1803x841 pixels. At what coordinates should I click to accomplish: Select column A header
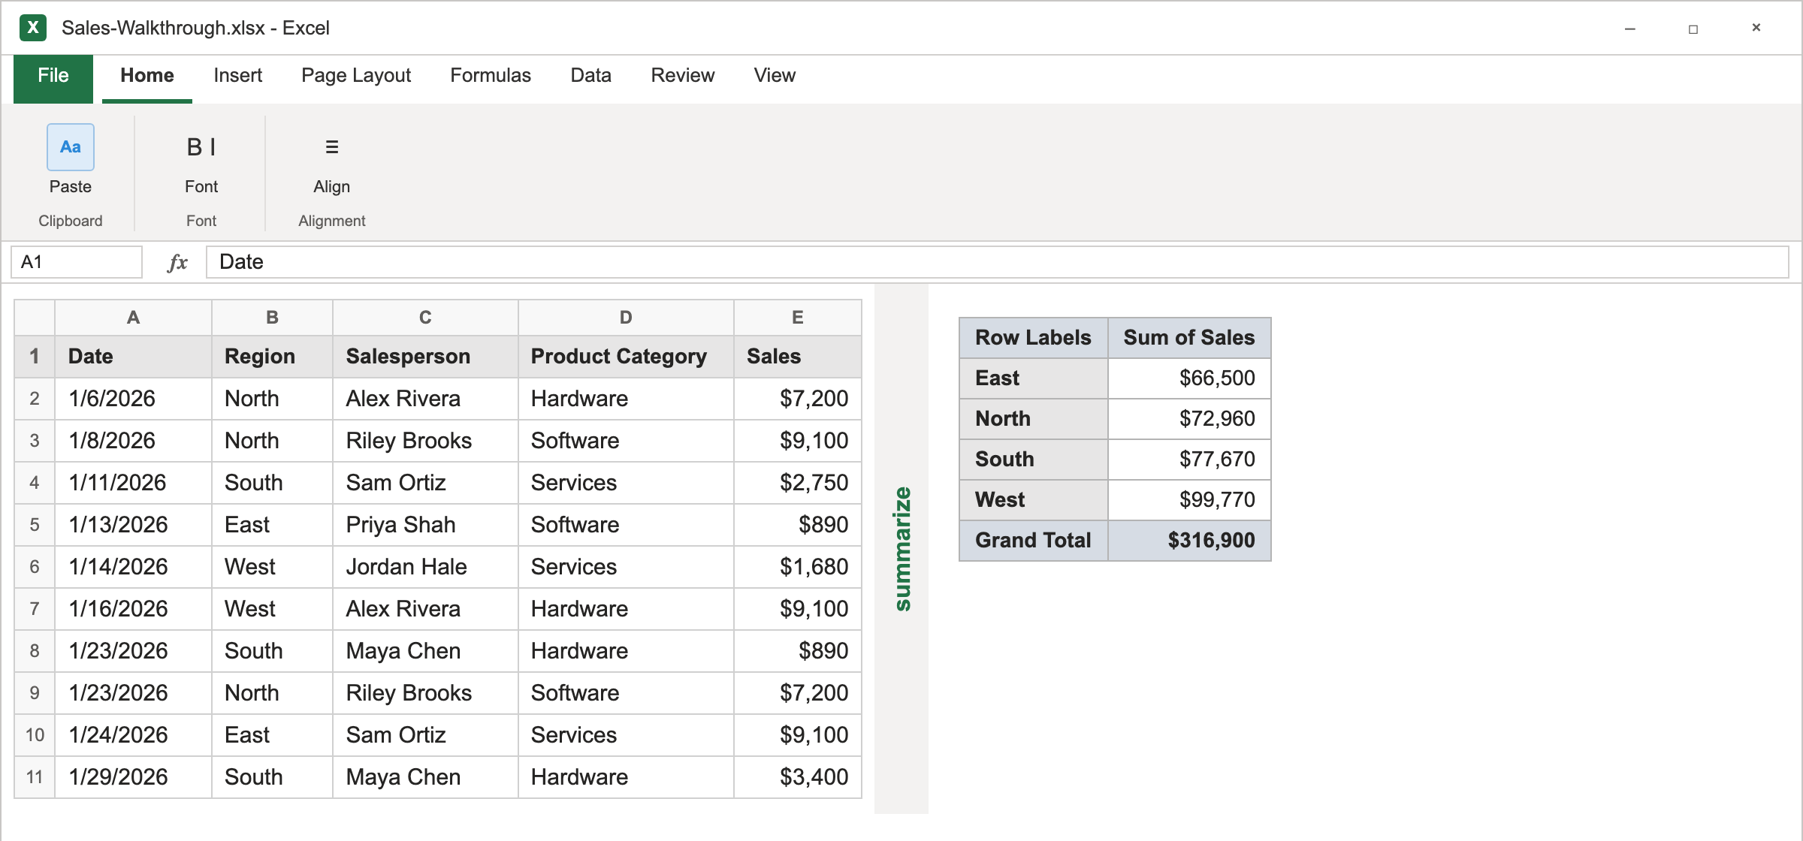point(133,318)
